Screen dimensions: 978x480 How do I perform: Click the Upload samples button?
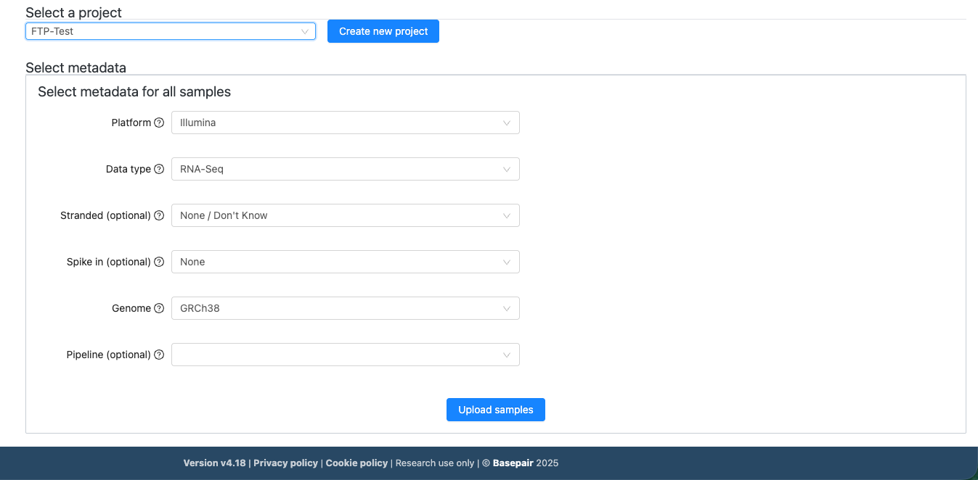(x=496, y=410)
